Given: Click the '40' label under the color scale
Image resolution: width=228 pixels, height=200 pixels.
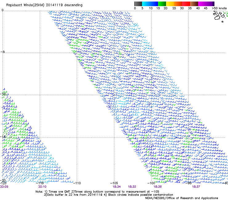Looking at the screenshot, I should [x=198, y=8].
